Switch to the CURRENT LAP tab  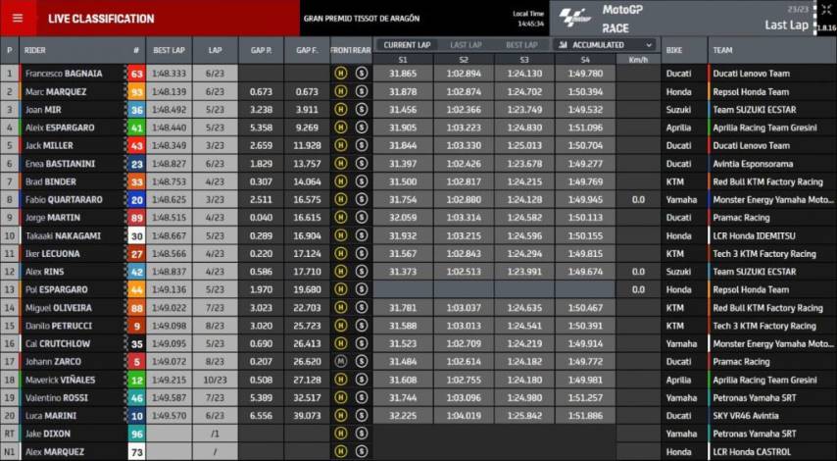click(407, 45)
